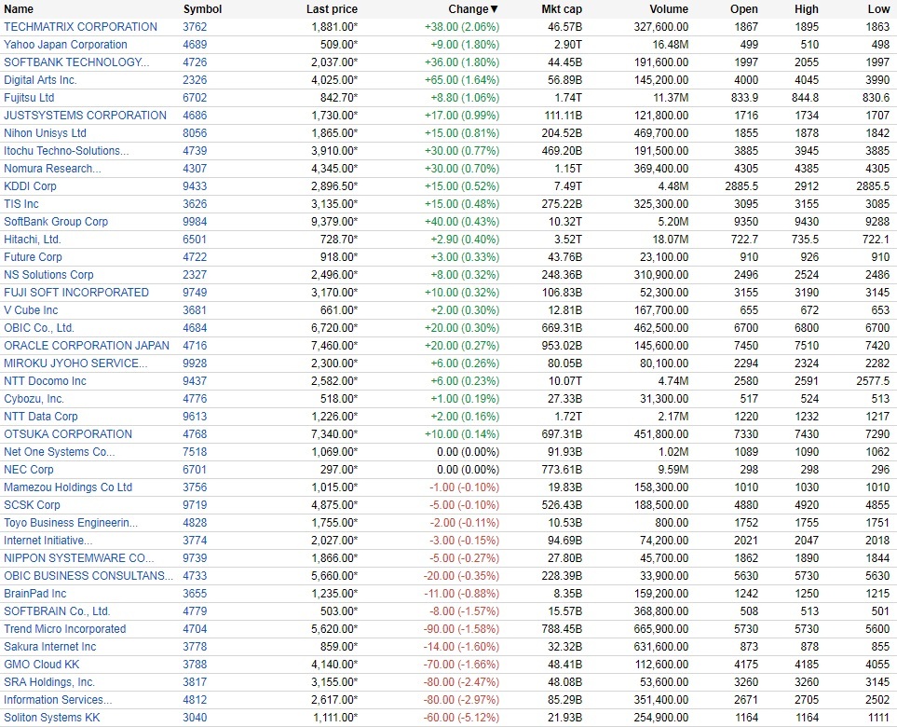The height and width of the screenshot is (727, 897).
Task: Sort by the High column header
Action: [806, 9]
